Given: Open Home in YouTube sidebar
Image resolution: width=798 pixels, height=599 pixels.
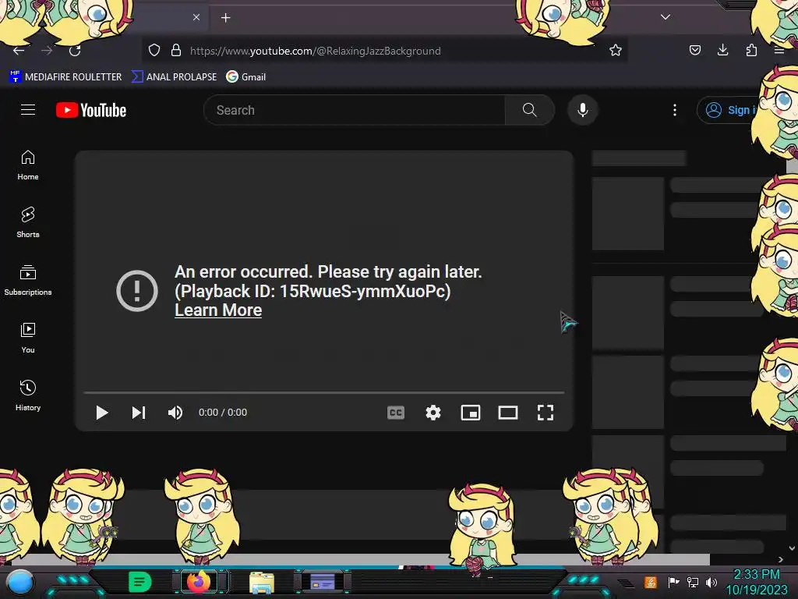Looking at the screenshot, I should pyautogui.click(x=28, y=165).
